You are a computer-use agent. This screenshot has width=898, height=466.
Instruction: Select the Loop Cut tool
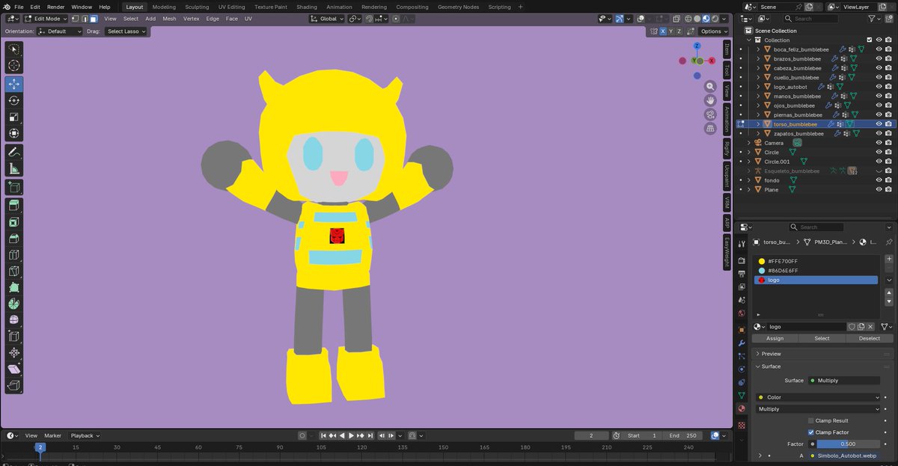[x=13, y=255]
